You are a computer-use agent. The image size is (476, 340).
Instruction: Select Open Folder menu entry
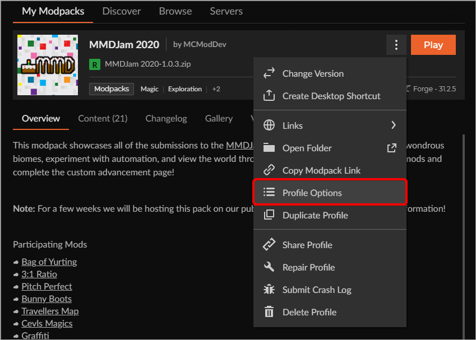point(330,148)
